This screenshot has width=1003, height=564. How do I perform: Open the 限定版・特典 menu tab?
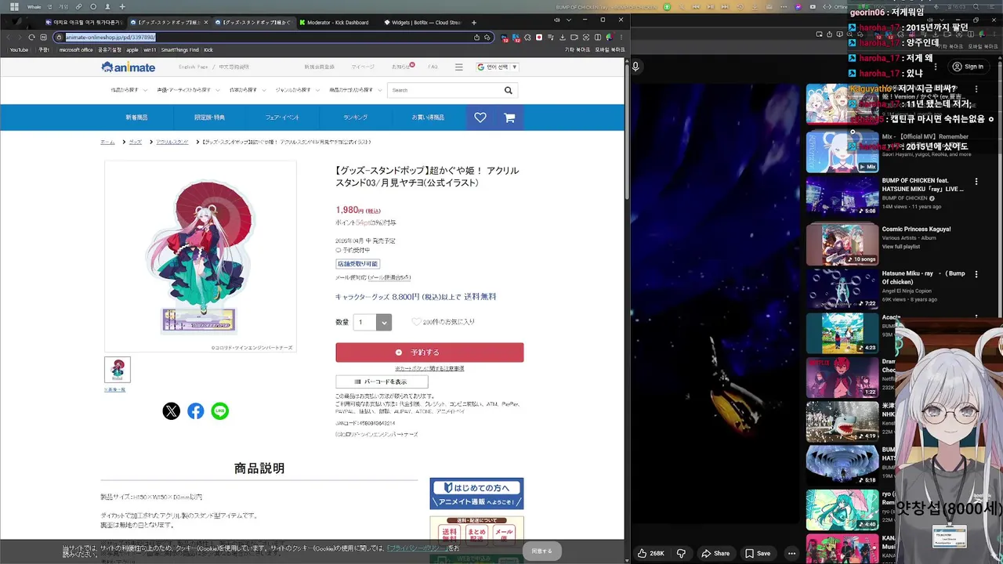pyautogui.click(x=209, y=117)
